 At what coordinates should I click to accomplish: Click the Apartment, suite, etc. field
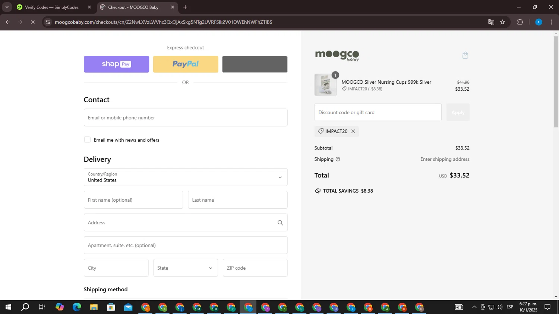pos(186,245)
